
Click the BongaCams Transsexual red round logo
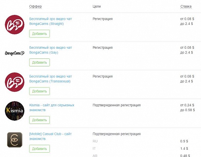pyautogui.click(x=15, y=82)
